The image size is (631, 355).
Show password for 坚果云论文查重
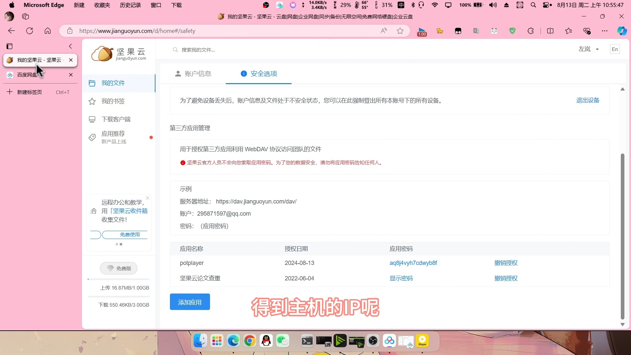401,278
